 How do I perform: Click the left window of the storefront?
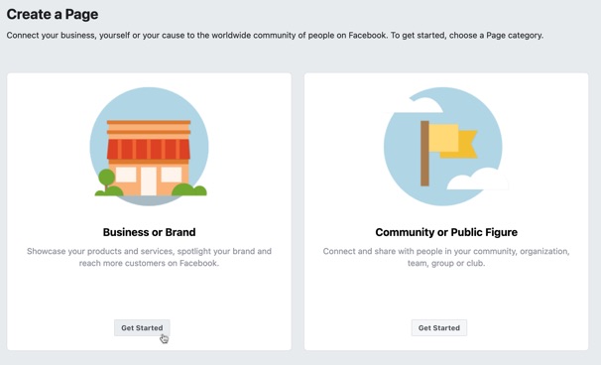126,175
